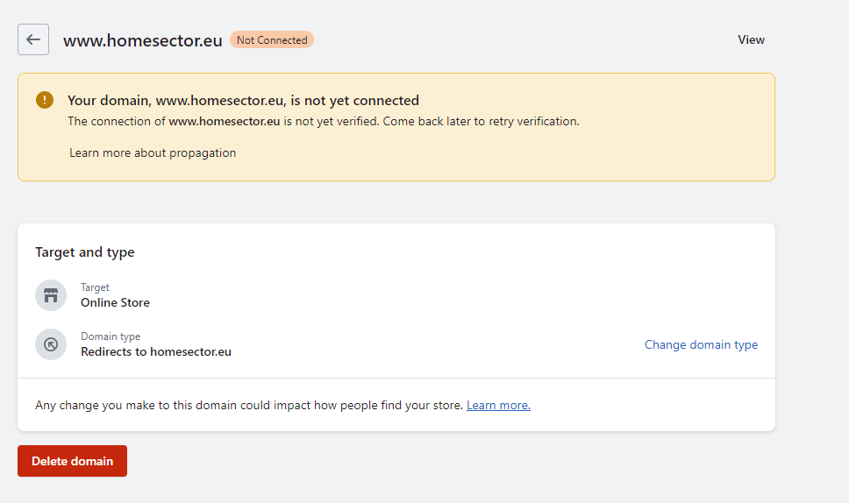Open the underlined Learn more link
849x503 pixels.
[498, 405]
